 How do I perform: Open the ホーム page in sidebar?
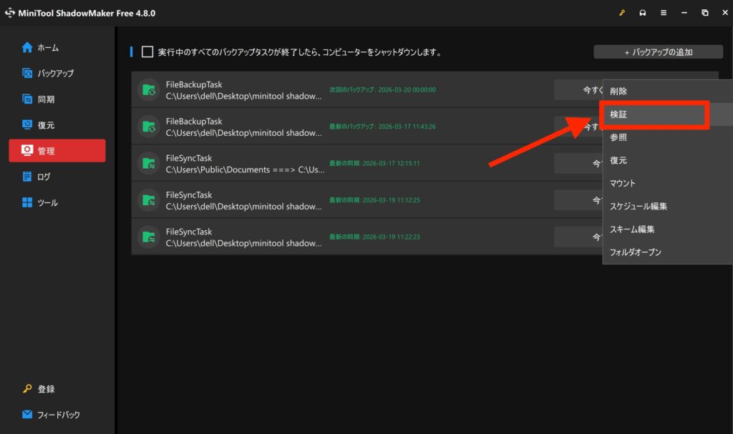click(x=48, y=48)
